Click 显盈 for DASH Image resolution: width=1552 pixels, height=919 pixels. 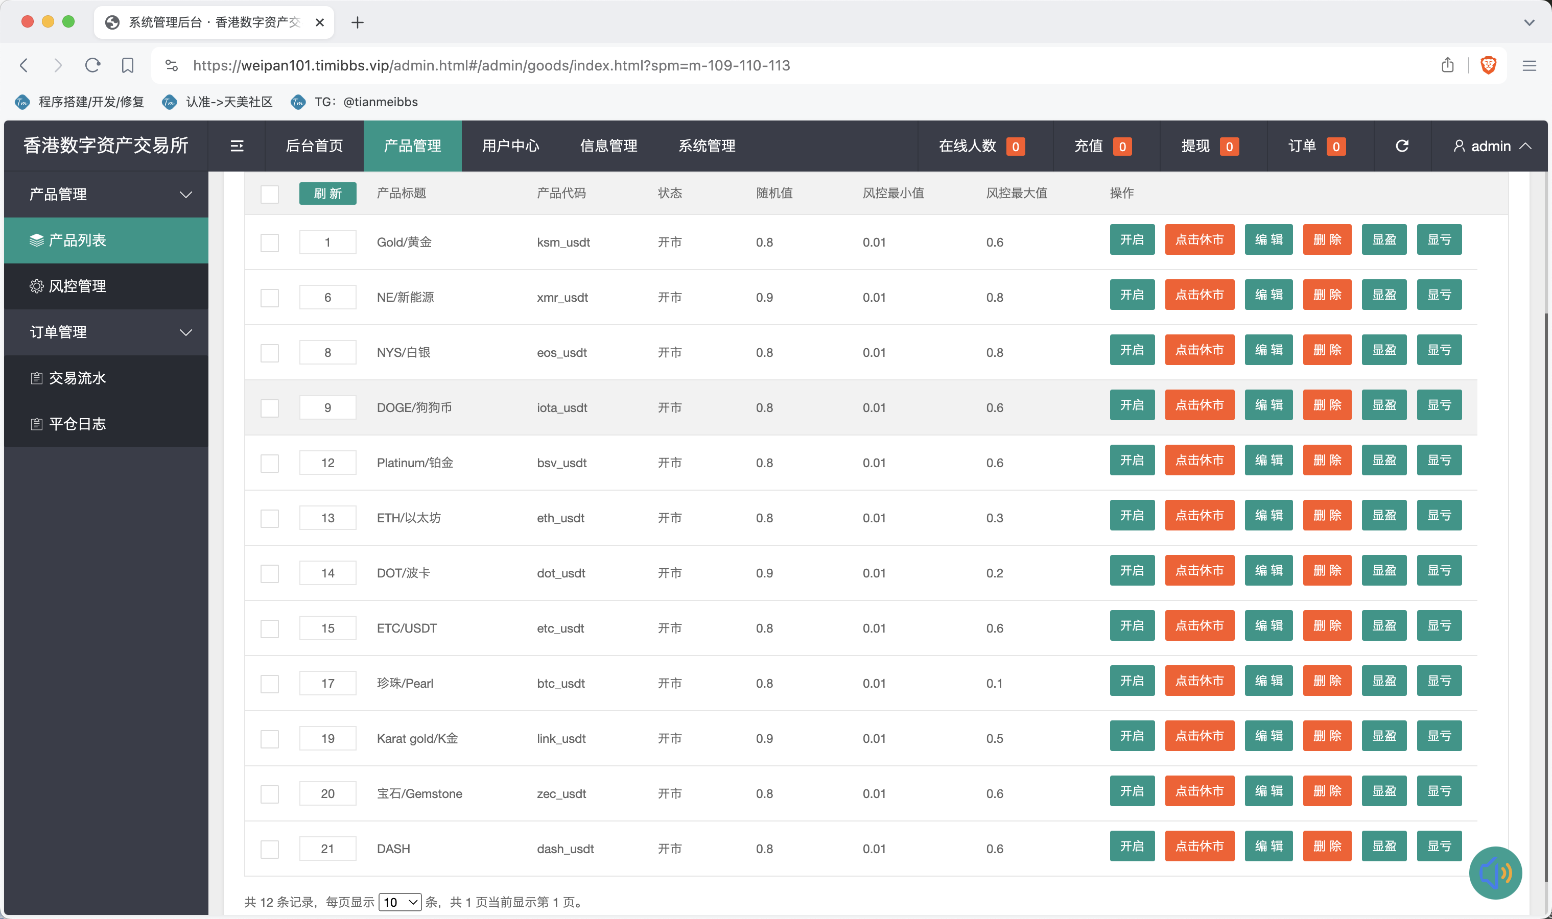point(1384,846)
